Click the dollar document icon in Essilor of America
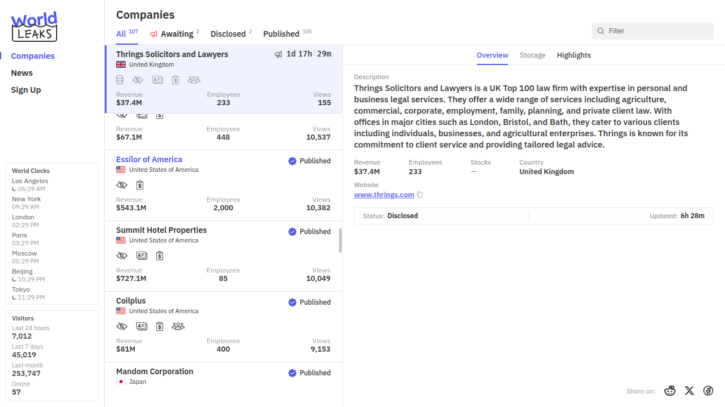The width and height of the screenshot is (725, 407). pyautogui.click(x=140, y=185)
